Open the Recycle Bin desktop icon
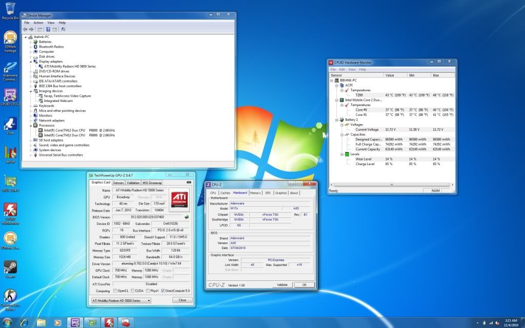The image size is (525, 328). click(10, 11)
